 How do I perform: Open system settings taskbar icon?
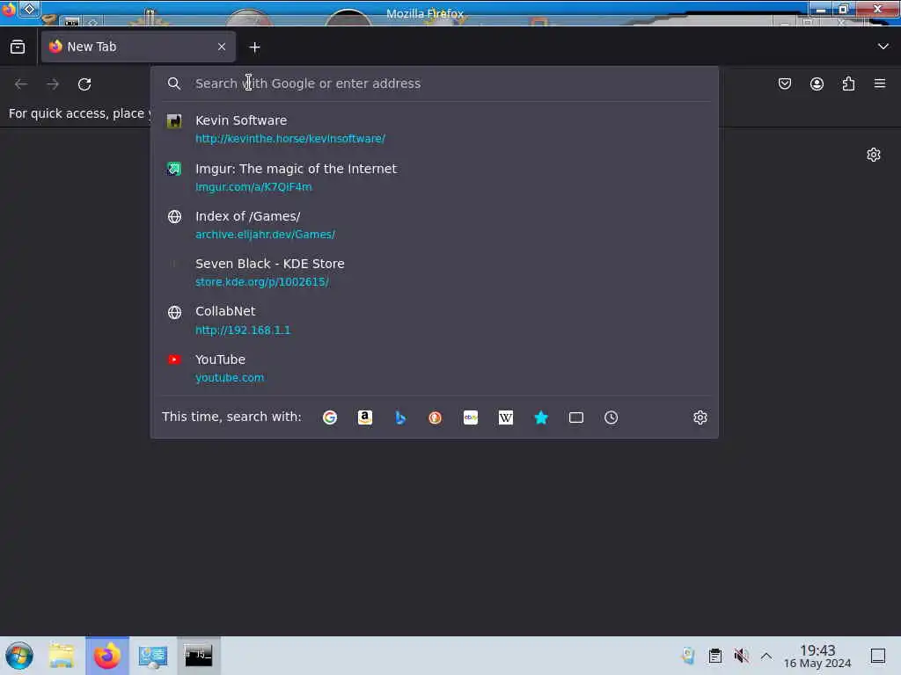pos(153,656)
